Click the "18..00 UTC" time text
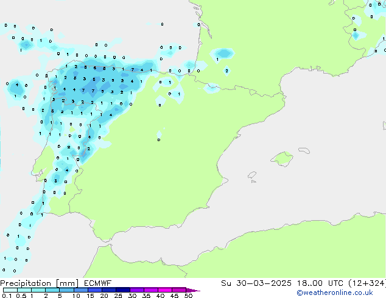 pyautogui.click(x=320, y=283)
